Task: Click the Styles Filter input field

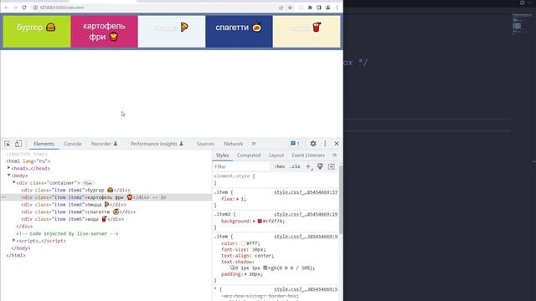Action: [x=241, y=166]
